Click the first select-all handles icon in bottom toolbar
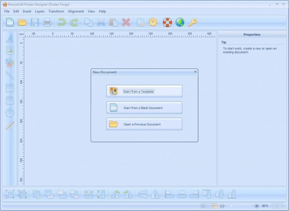This screenshot has height=211, width=289. coord(10,194)
